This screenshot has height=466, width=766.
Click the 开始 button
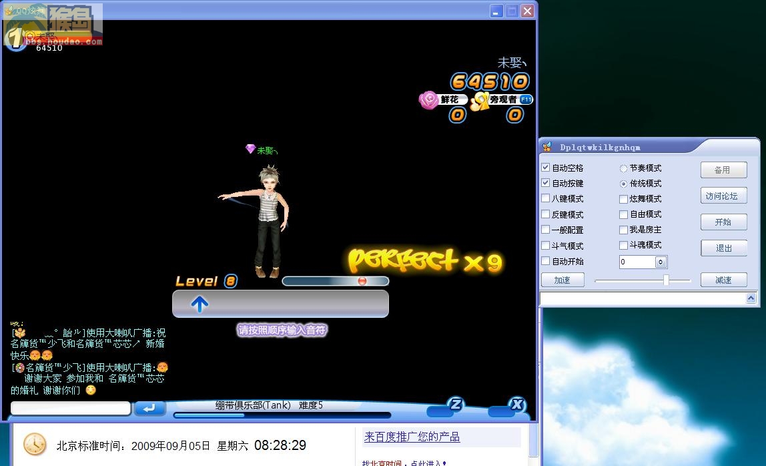click(x=723, y=222)
